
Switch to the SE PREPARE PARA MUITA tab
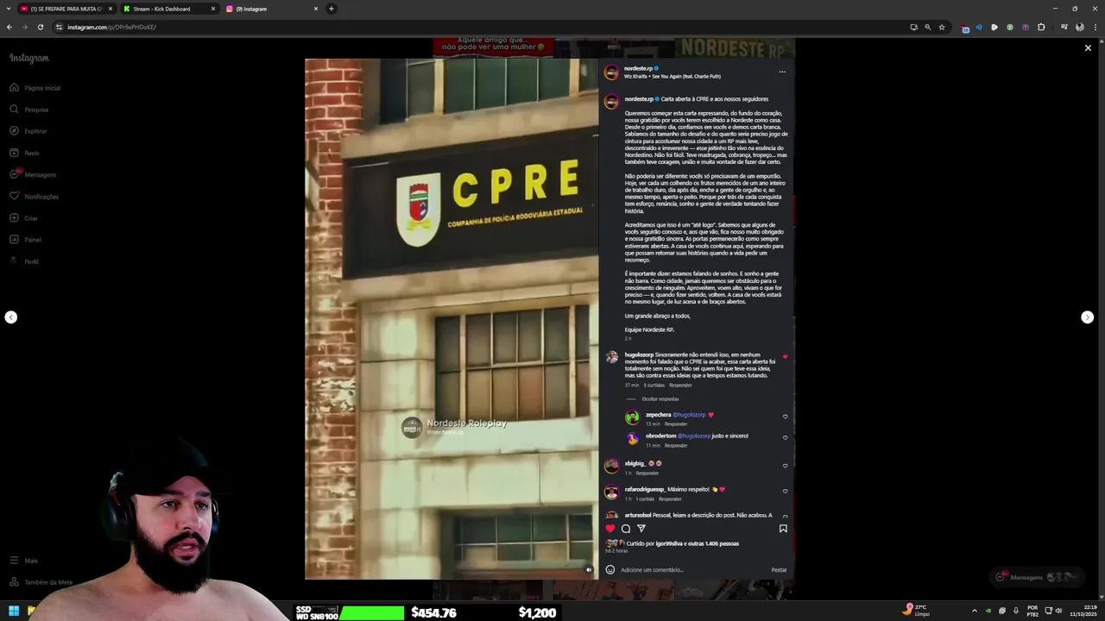(x=66, y=9)
